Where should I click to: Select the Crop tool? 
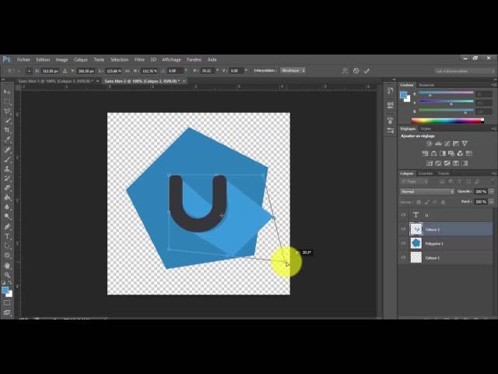point(7,130)
